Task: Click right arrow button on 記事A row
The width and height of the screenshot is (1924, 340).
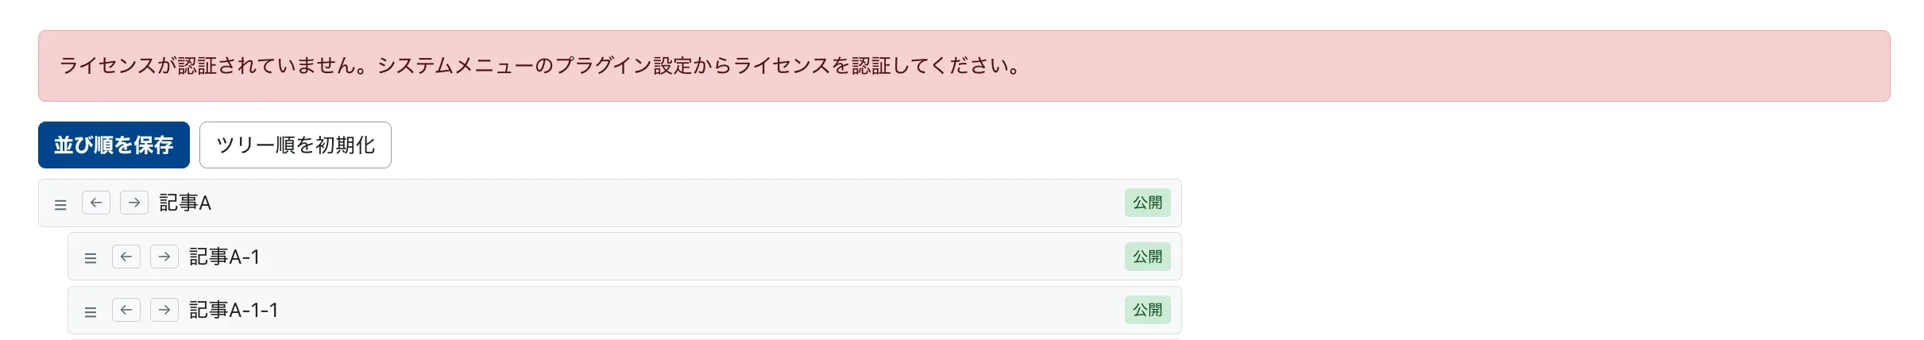Action: point(134,203)
